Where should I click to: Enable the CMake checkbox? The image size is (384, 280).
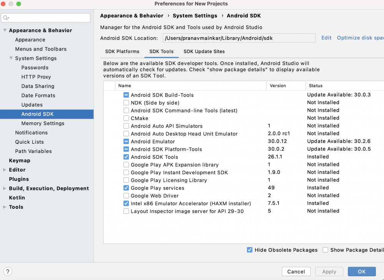[x=126, y=118]
